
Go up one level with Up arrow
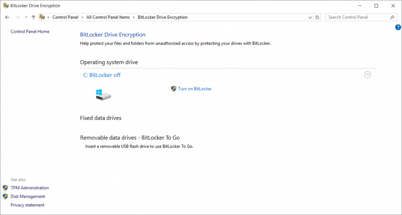pyautogui.click(x=33, y=17)
